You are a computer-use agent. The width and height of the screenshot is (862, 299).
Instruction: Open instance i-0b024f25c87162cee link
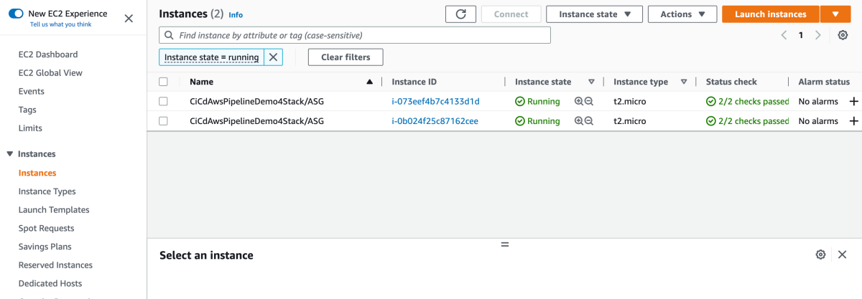click(x=435, y=121)
